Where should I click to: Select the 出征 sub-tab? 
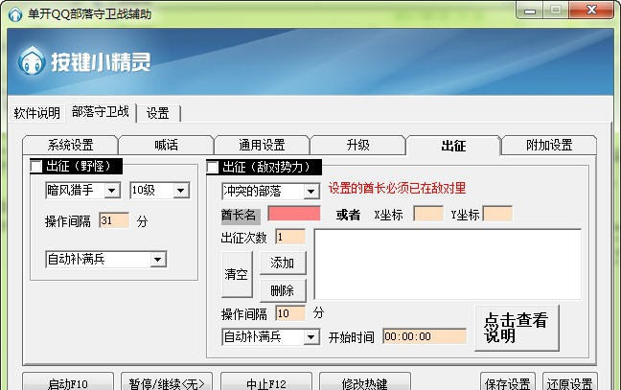tap(453, 146)
